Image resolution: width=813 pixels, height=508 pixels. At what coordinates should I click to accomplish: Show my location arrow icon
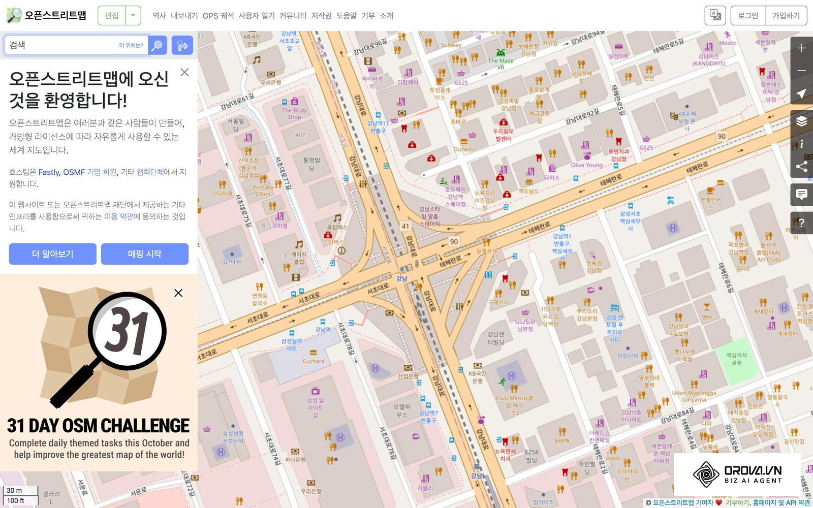[x=801, y=94]
